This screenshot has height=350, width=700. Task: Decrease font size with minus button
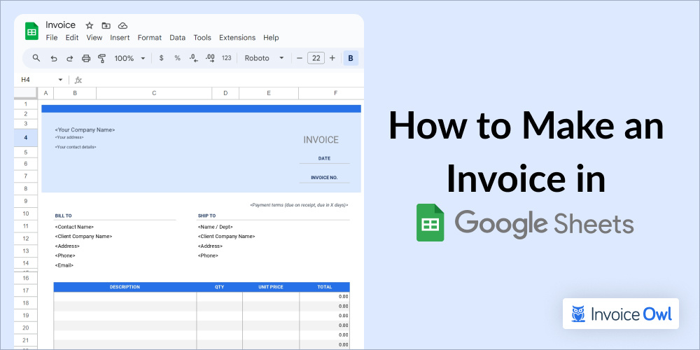(x=300, y=58)
